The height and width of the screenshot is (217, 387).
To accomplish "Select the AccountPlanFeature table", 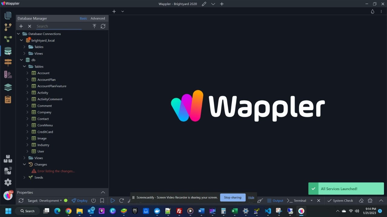I will tap(52, 86).
